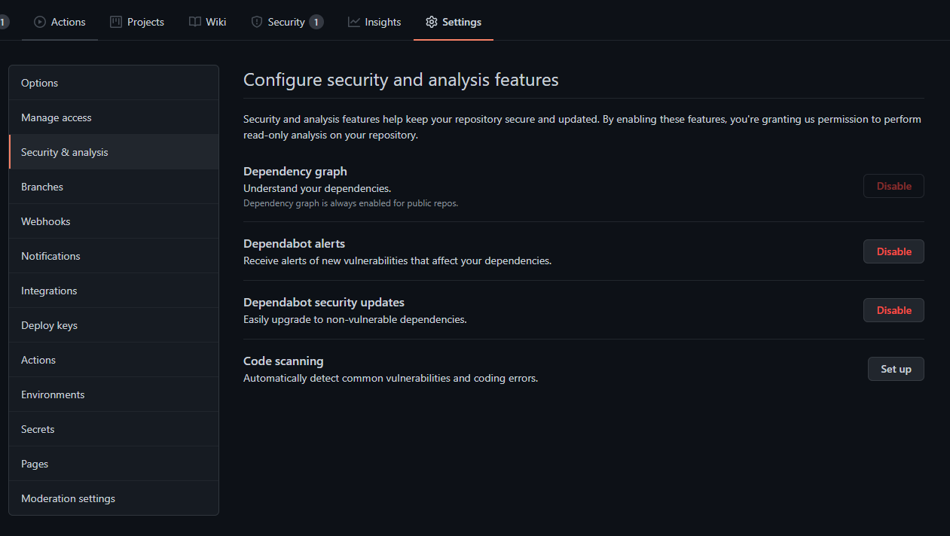Open Webhooks settings

(45, 221)
